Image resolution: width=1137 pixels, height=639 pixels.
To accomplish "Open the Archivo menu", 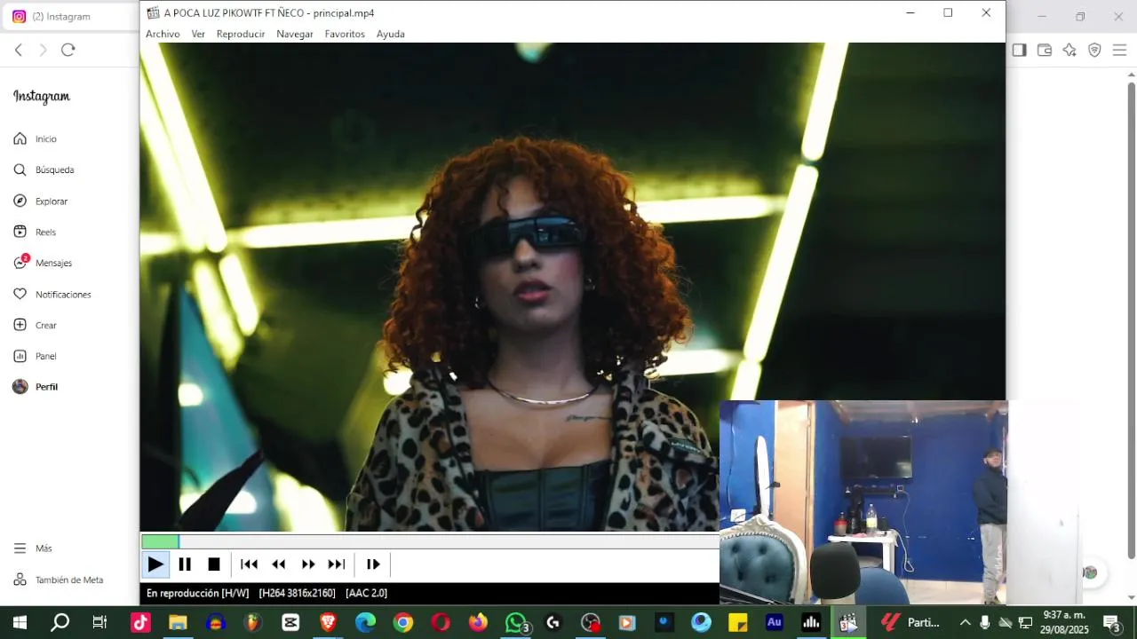I will (163, 34).
